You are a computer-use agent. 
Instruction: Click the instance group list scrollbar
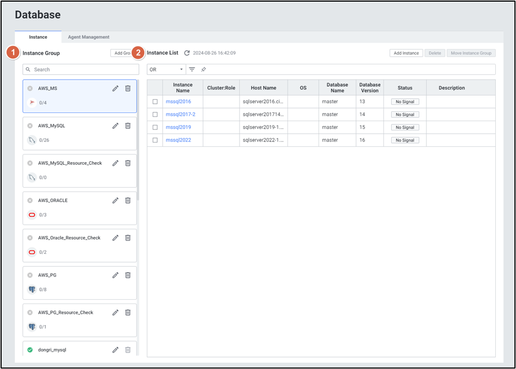(138, 142)
